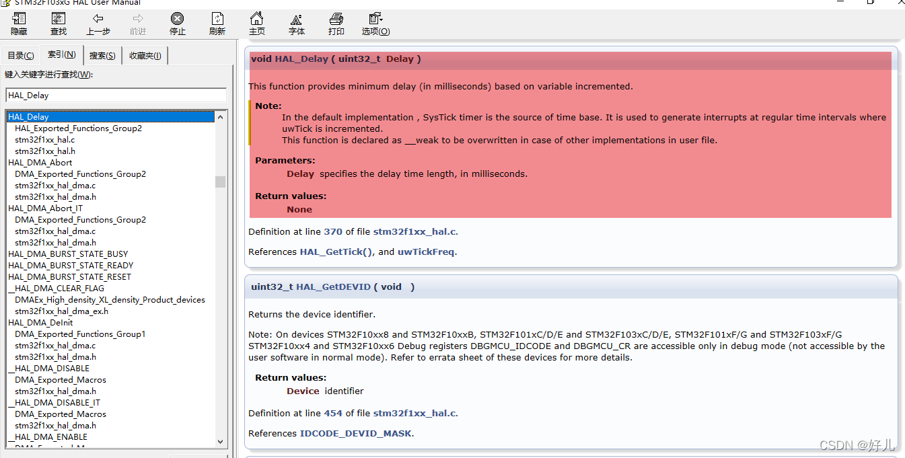Open line 370 definition link
Image resolution: width=905 pixels, height=458 pixels.
pos(333,231)
